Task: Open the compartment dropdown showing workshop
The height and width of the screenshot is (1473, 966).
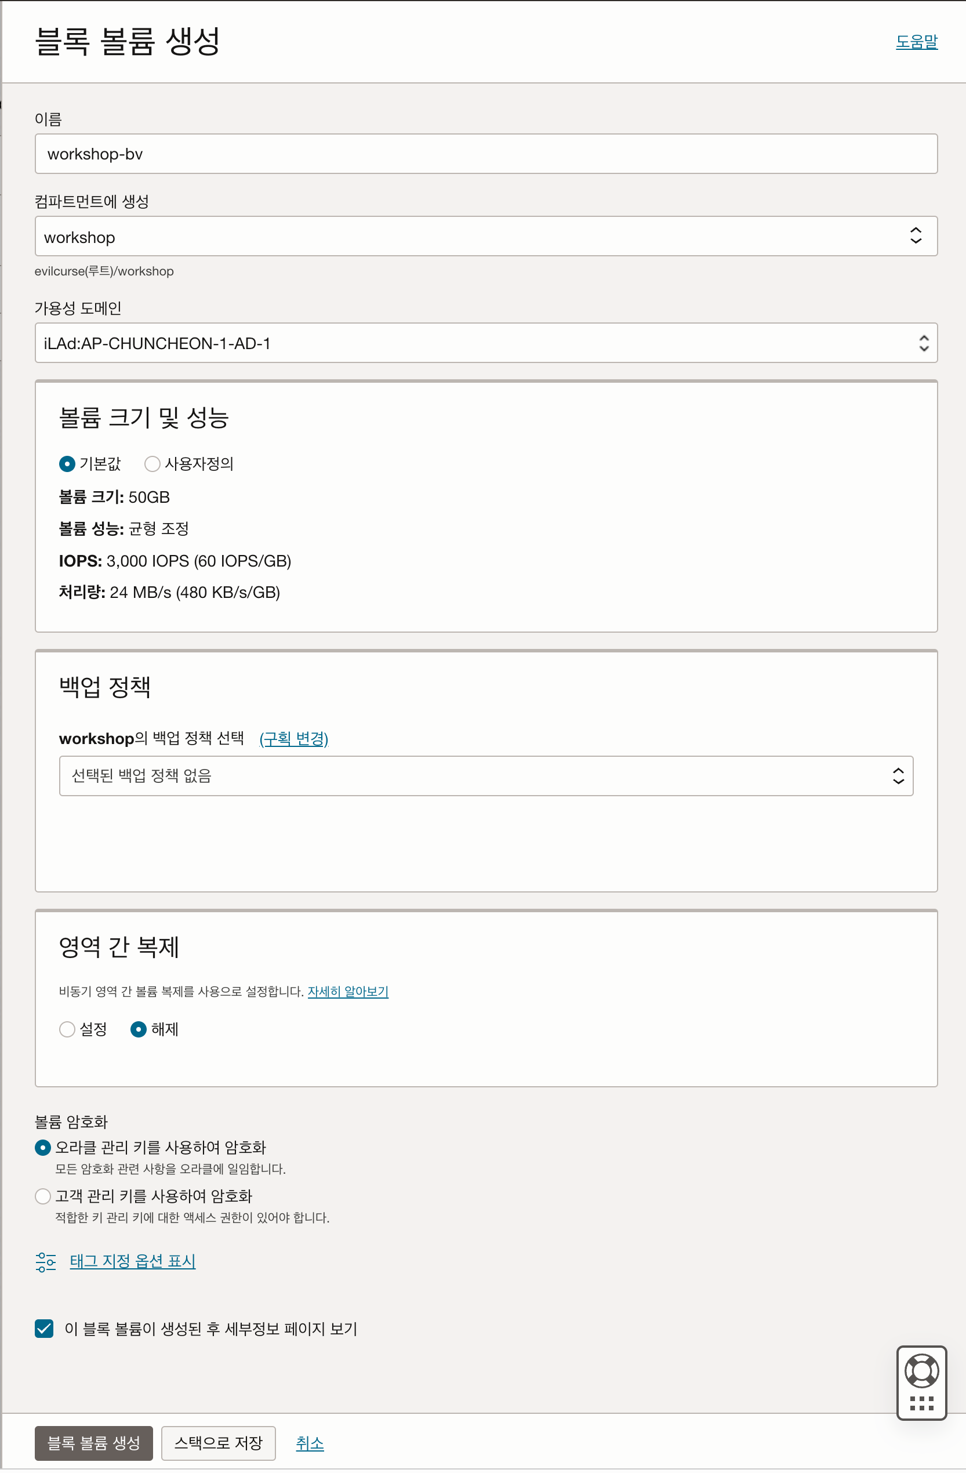Action: 486,237
